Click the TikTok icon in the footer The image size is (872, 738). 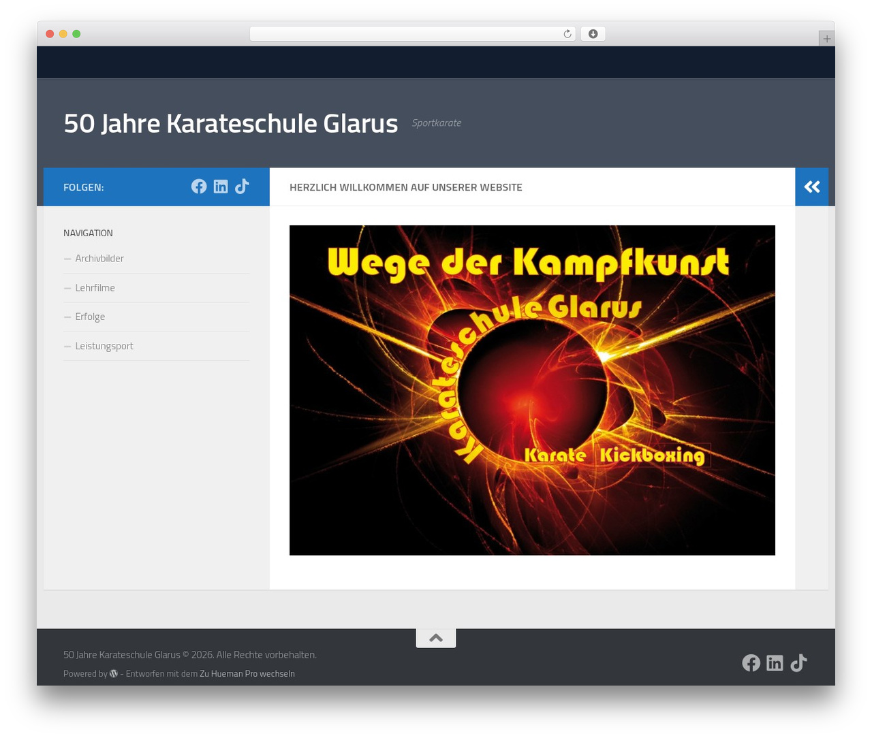[798, 663]
